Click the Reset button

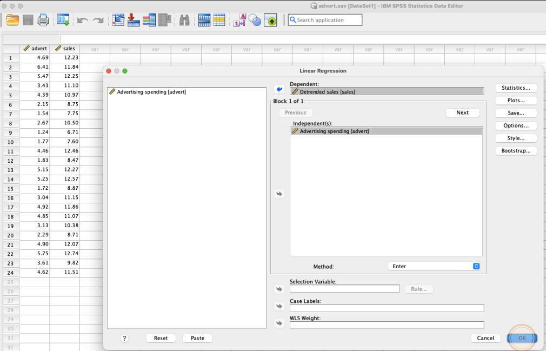[x=161, y=338]
